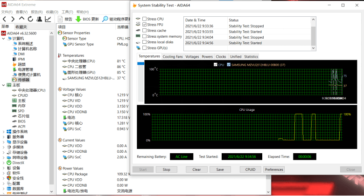Click the Clear button
This screenshot has height=196, width=364.
pyautogui.click(x=196, y=169)
